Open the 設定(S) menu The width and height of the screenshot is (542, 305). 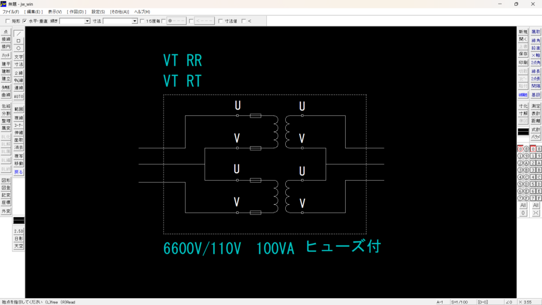[x=98, y=12]
